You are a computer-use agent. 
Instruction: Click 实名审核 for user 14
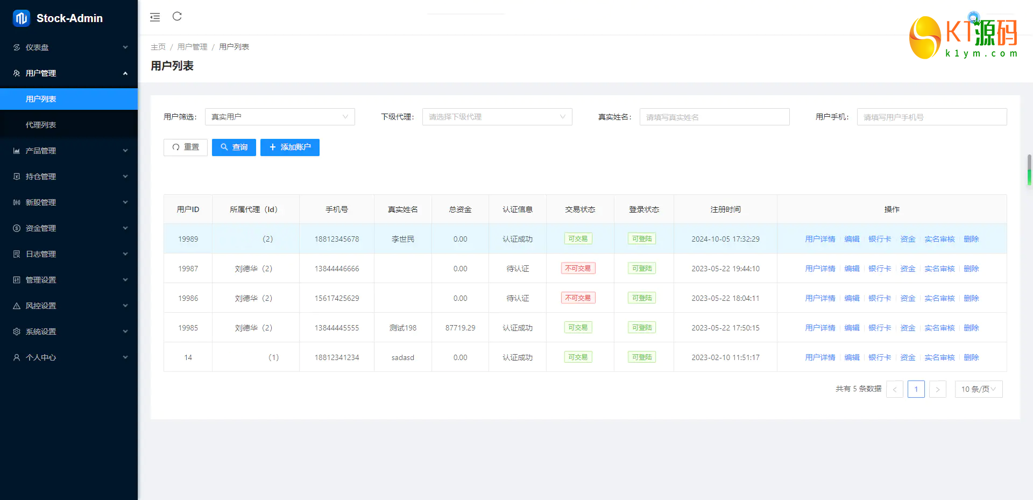[939, 357]
